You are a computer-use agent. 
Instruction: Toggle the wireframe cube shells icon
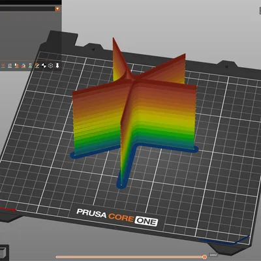coord(50,65)
